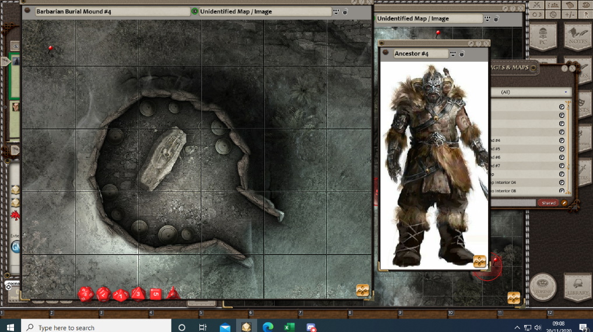Click the Images & Maps list scrollbar
593x332 pixels.
pyautogui.click(x=567, y=146)
